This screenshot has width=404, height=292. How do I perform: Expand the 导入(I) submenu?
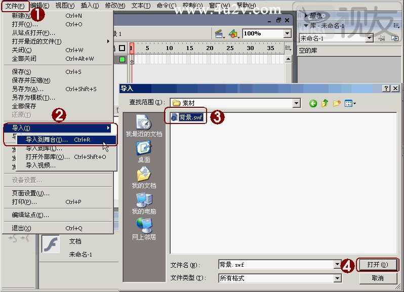pos(58,128)
